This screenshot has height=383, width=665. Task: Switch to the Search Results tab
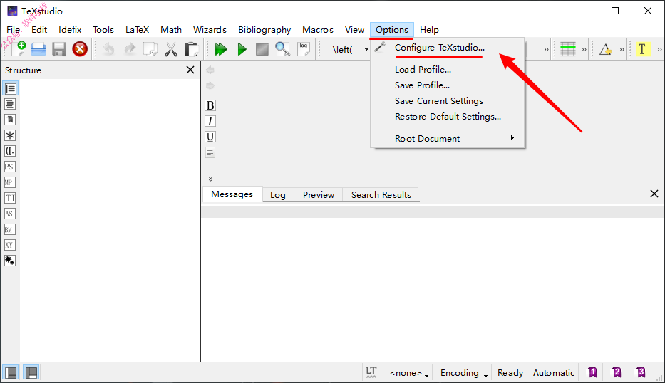tap(381, 195)
